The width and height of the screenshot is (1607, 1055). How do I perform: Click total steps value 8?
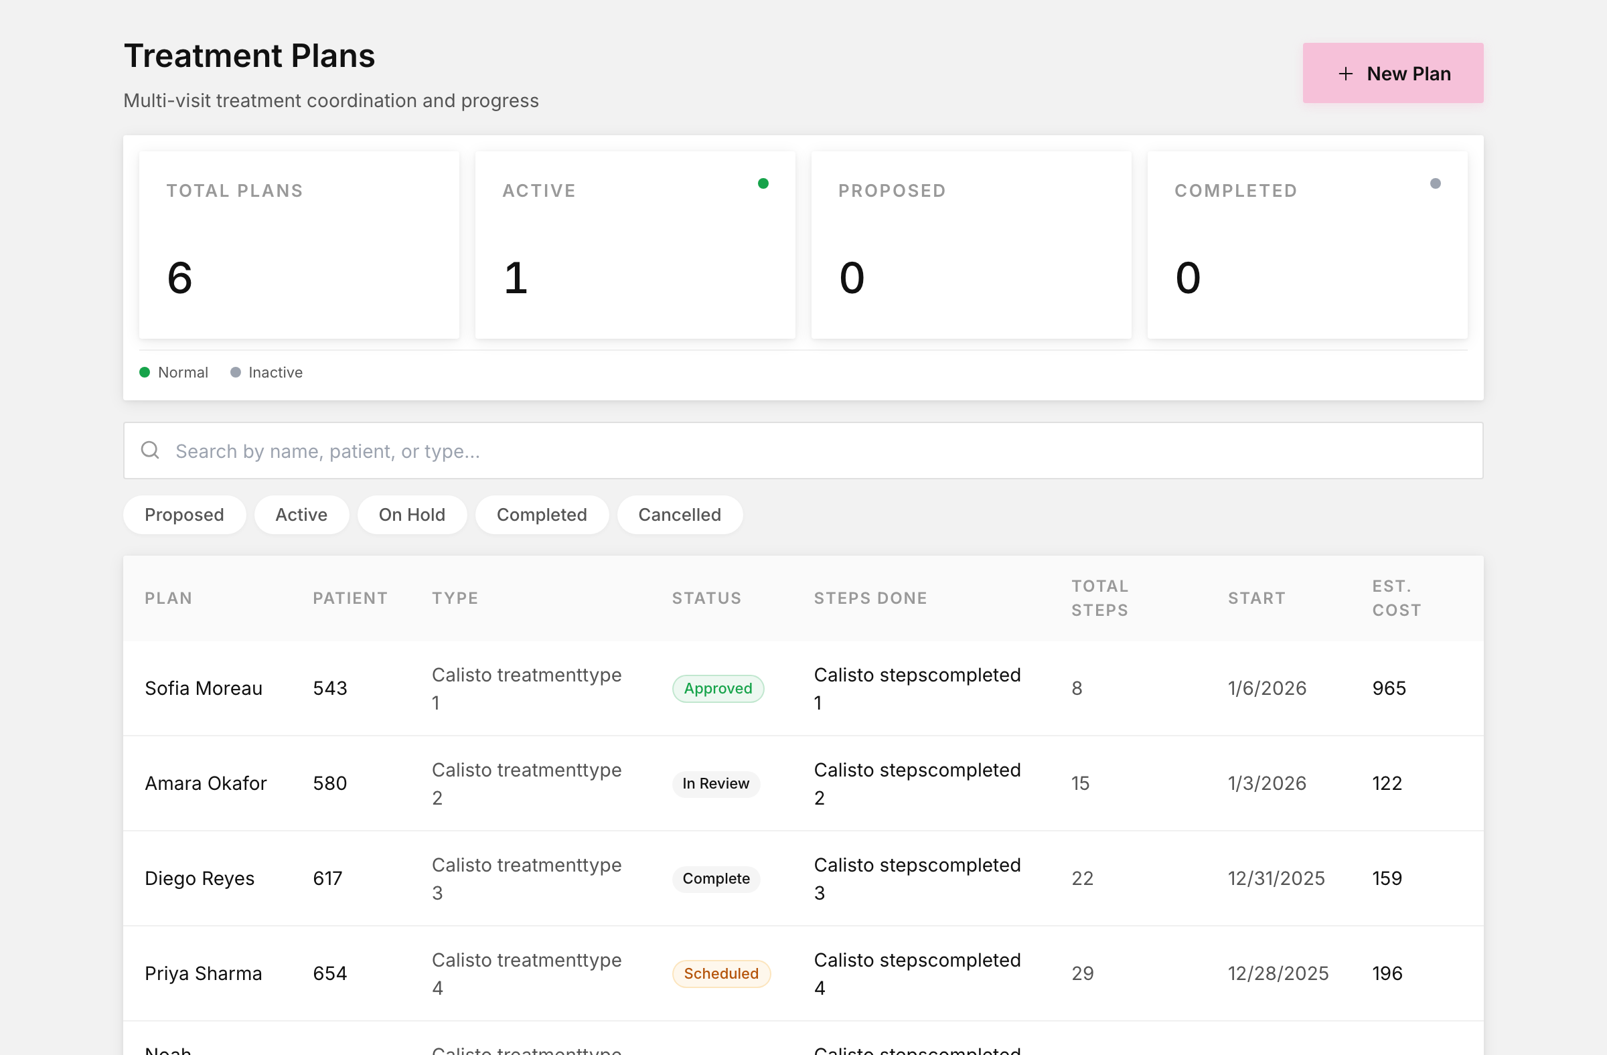click(x=1077, y=688)
